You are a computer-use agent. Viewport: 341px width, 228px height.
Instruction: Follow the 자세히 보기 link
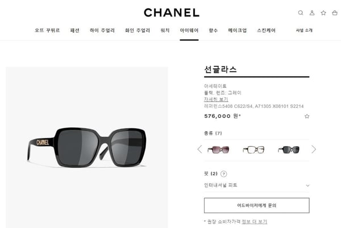[x=216, y=99]
